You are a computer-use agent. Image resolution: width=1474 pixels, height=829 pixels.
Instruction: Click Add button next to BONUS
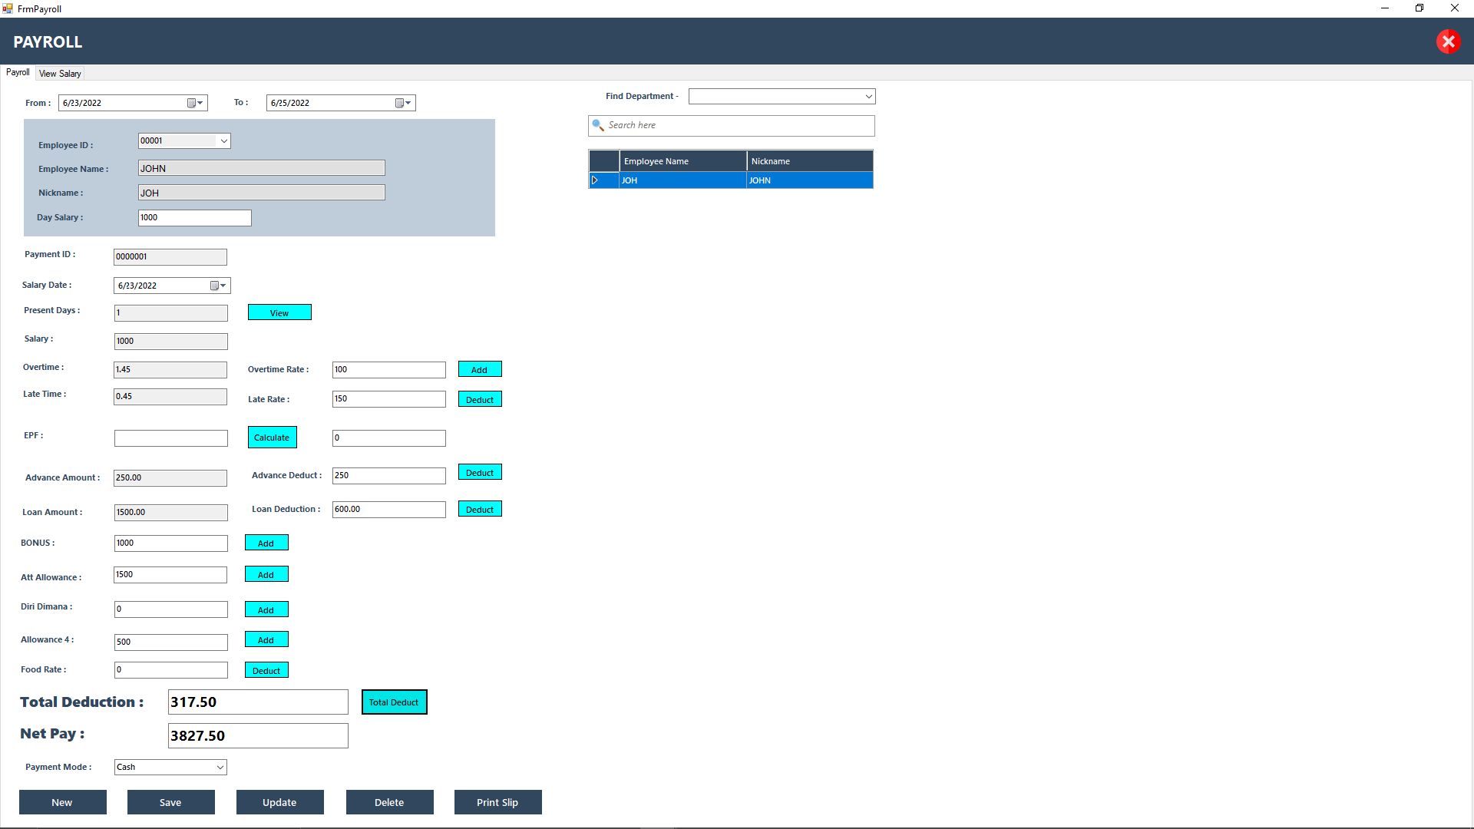(266, 543)
